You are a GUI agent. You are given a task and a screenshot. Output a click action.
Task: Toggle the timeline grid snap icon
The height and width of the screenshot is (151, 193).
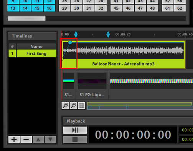(x=81, y=106)
